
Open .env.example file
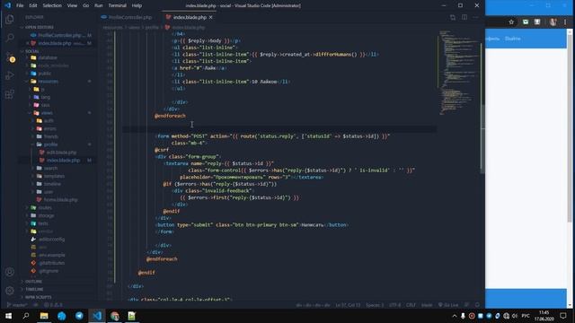[x=52, y=255]
